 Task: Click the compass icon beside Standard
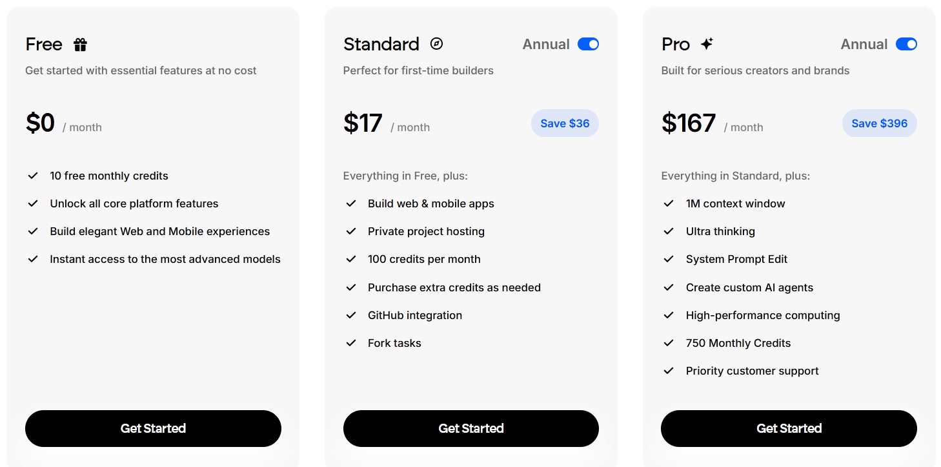pos(437,44)
